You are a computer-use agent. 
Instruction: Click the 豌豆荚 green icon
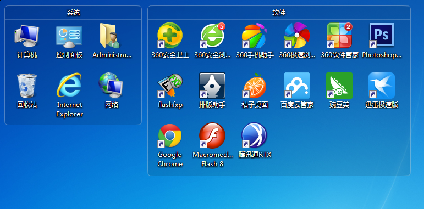(339, 86)
